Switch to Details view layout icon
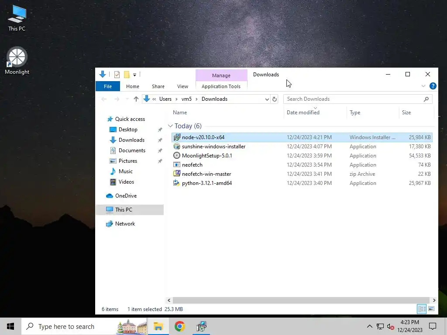The width and height of the screenshot is (447, 335). [x=422, y=309]
